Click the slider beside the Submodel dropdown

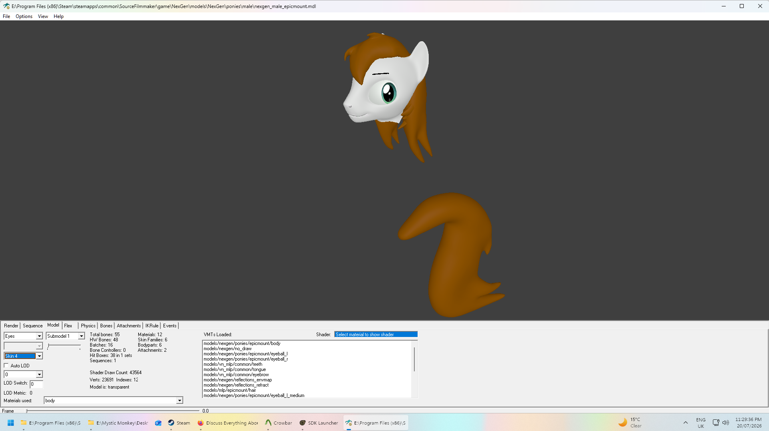point(64,346)
